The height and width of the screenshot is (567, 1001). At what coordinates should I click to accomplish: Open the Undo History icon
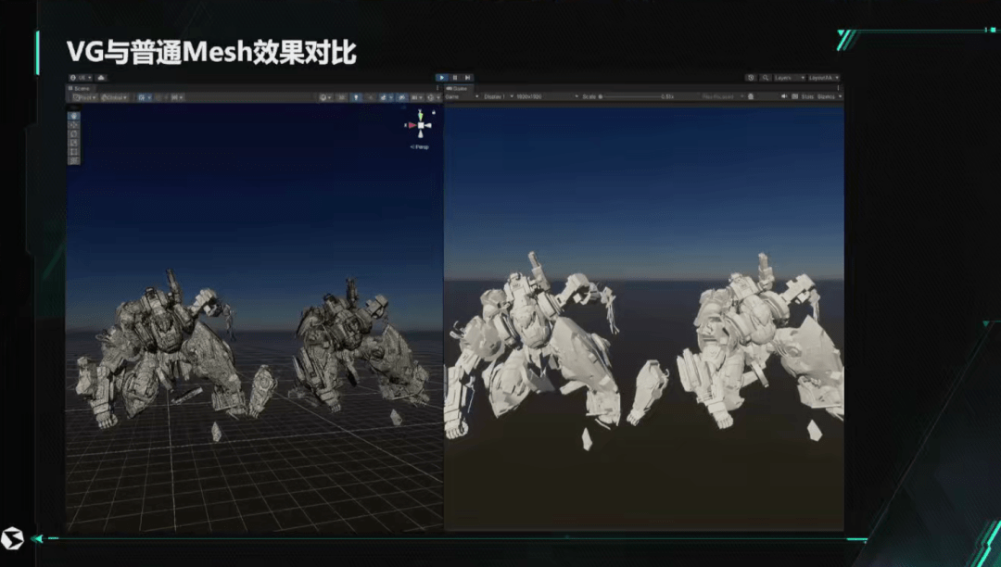(751, 78)
